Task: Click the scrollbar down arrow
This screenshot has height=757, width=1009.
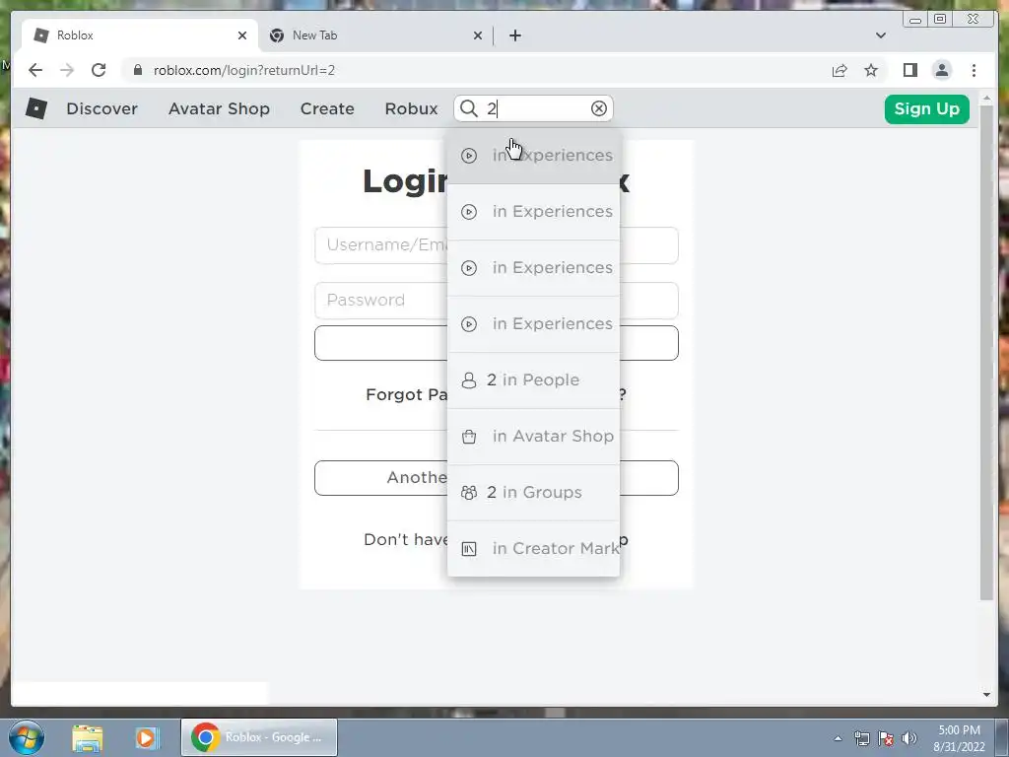Action: click(986, 694)
